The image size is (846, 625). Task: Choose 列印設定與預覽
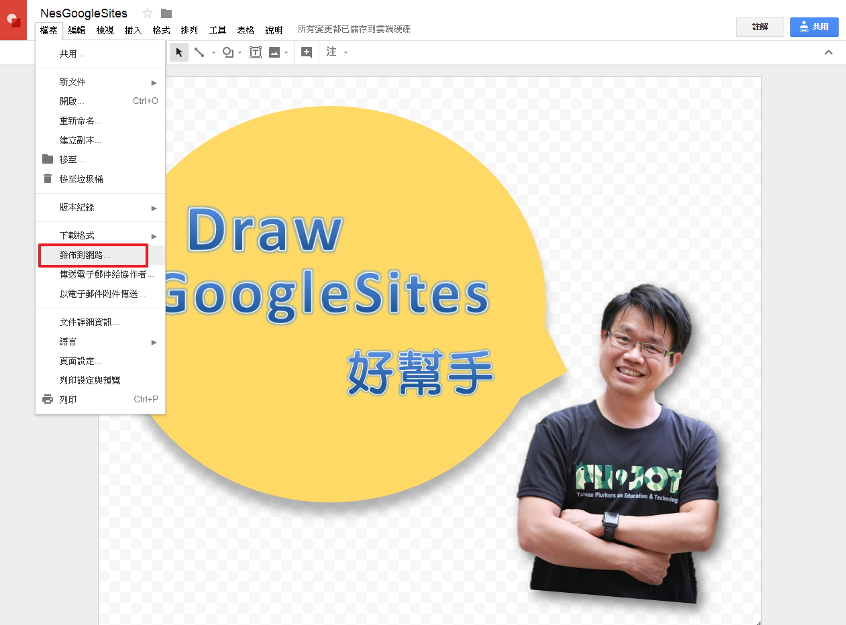(x=101, y=380)
